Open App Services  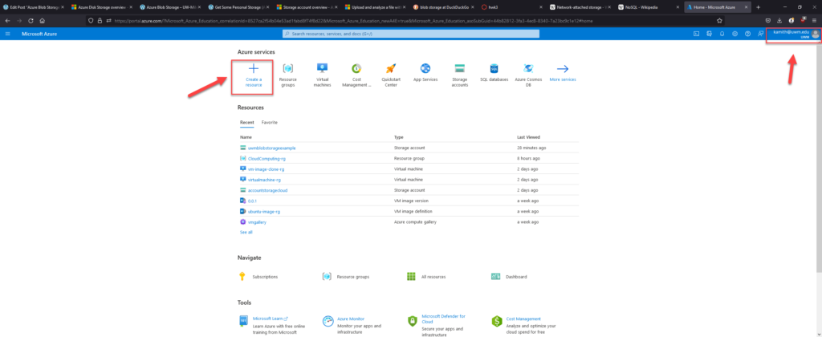point(425,72)
